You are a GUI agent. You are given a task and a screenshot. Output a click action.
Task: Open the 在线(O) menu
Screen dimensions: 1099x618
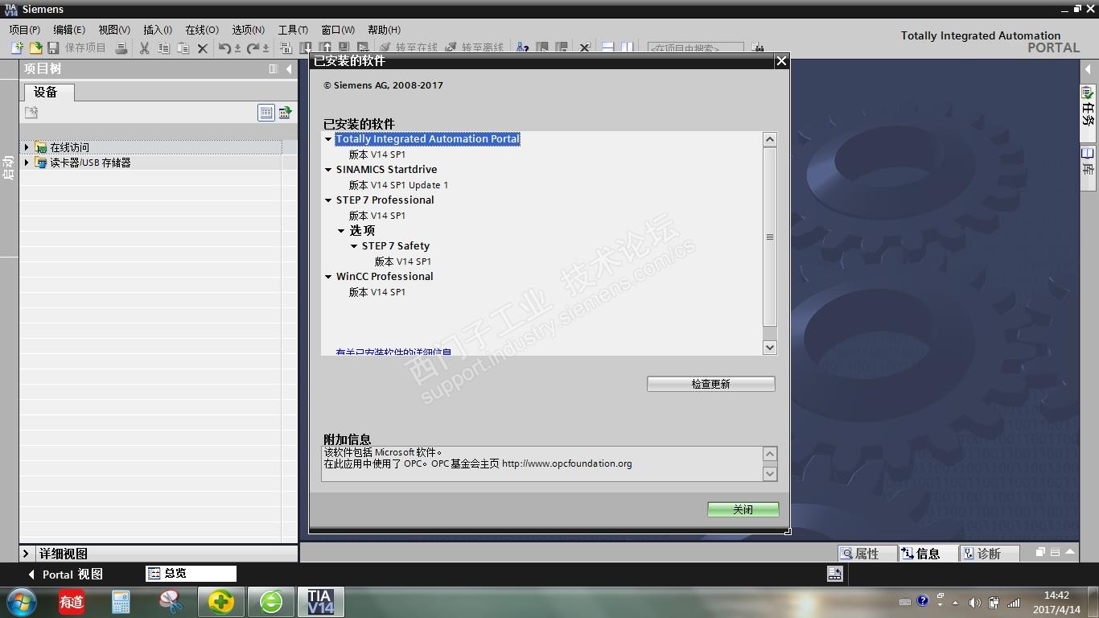(202, 30)
